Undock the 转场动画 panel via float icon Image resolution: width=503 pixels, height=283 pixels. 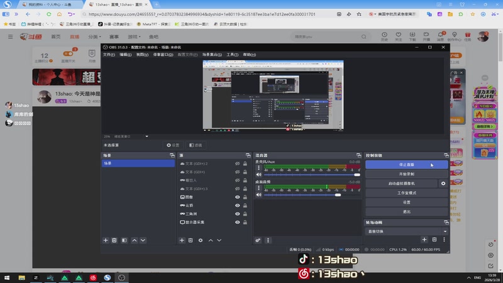point(446,223)
